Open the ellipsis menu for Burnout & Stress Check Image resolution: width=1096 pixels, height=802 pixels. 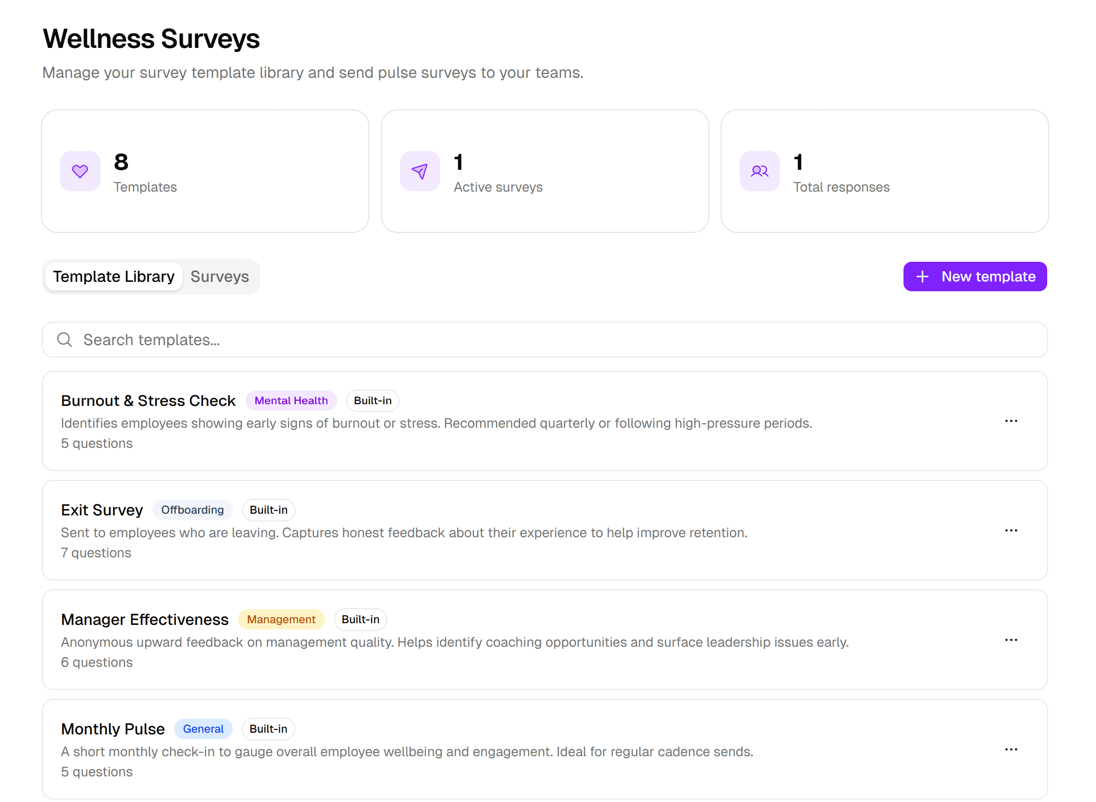coord(1011,421)
